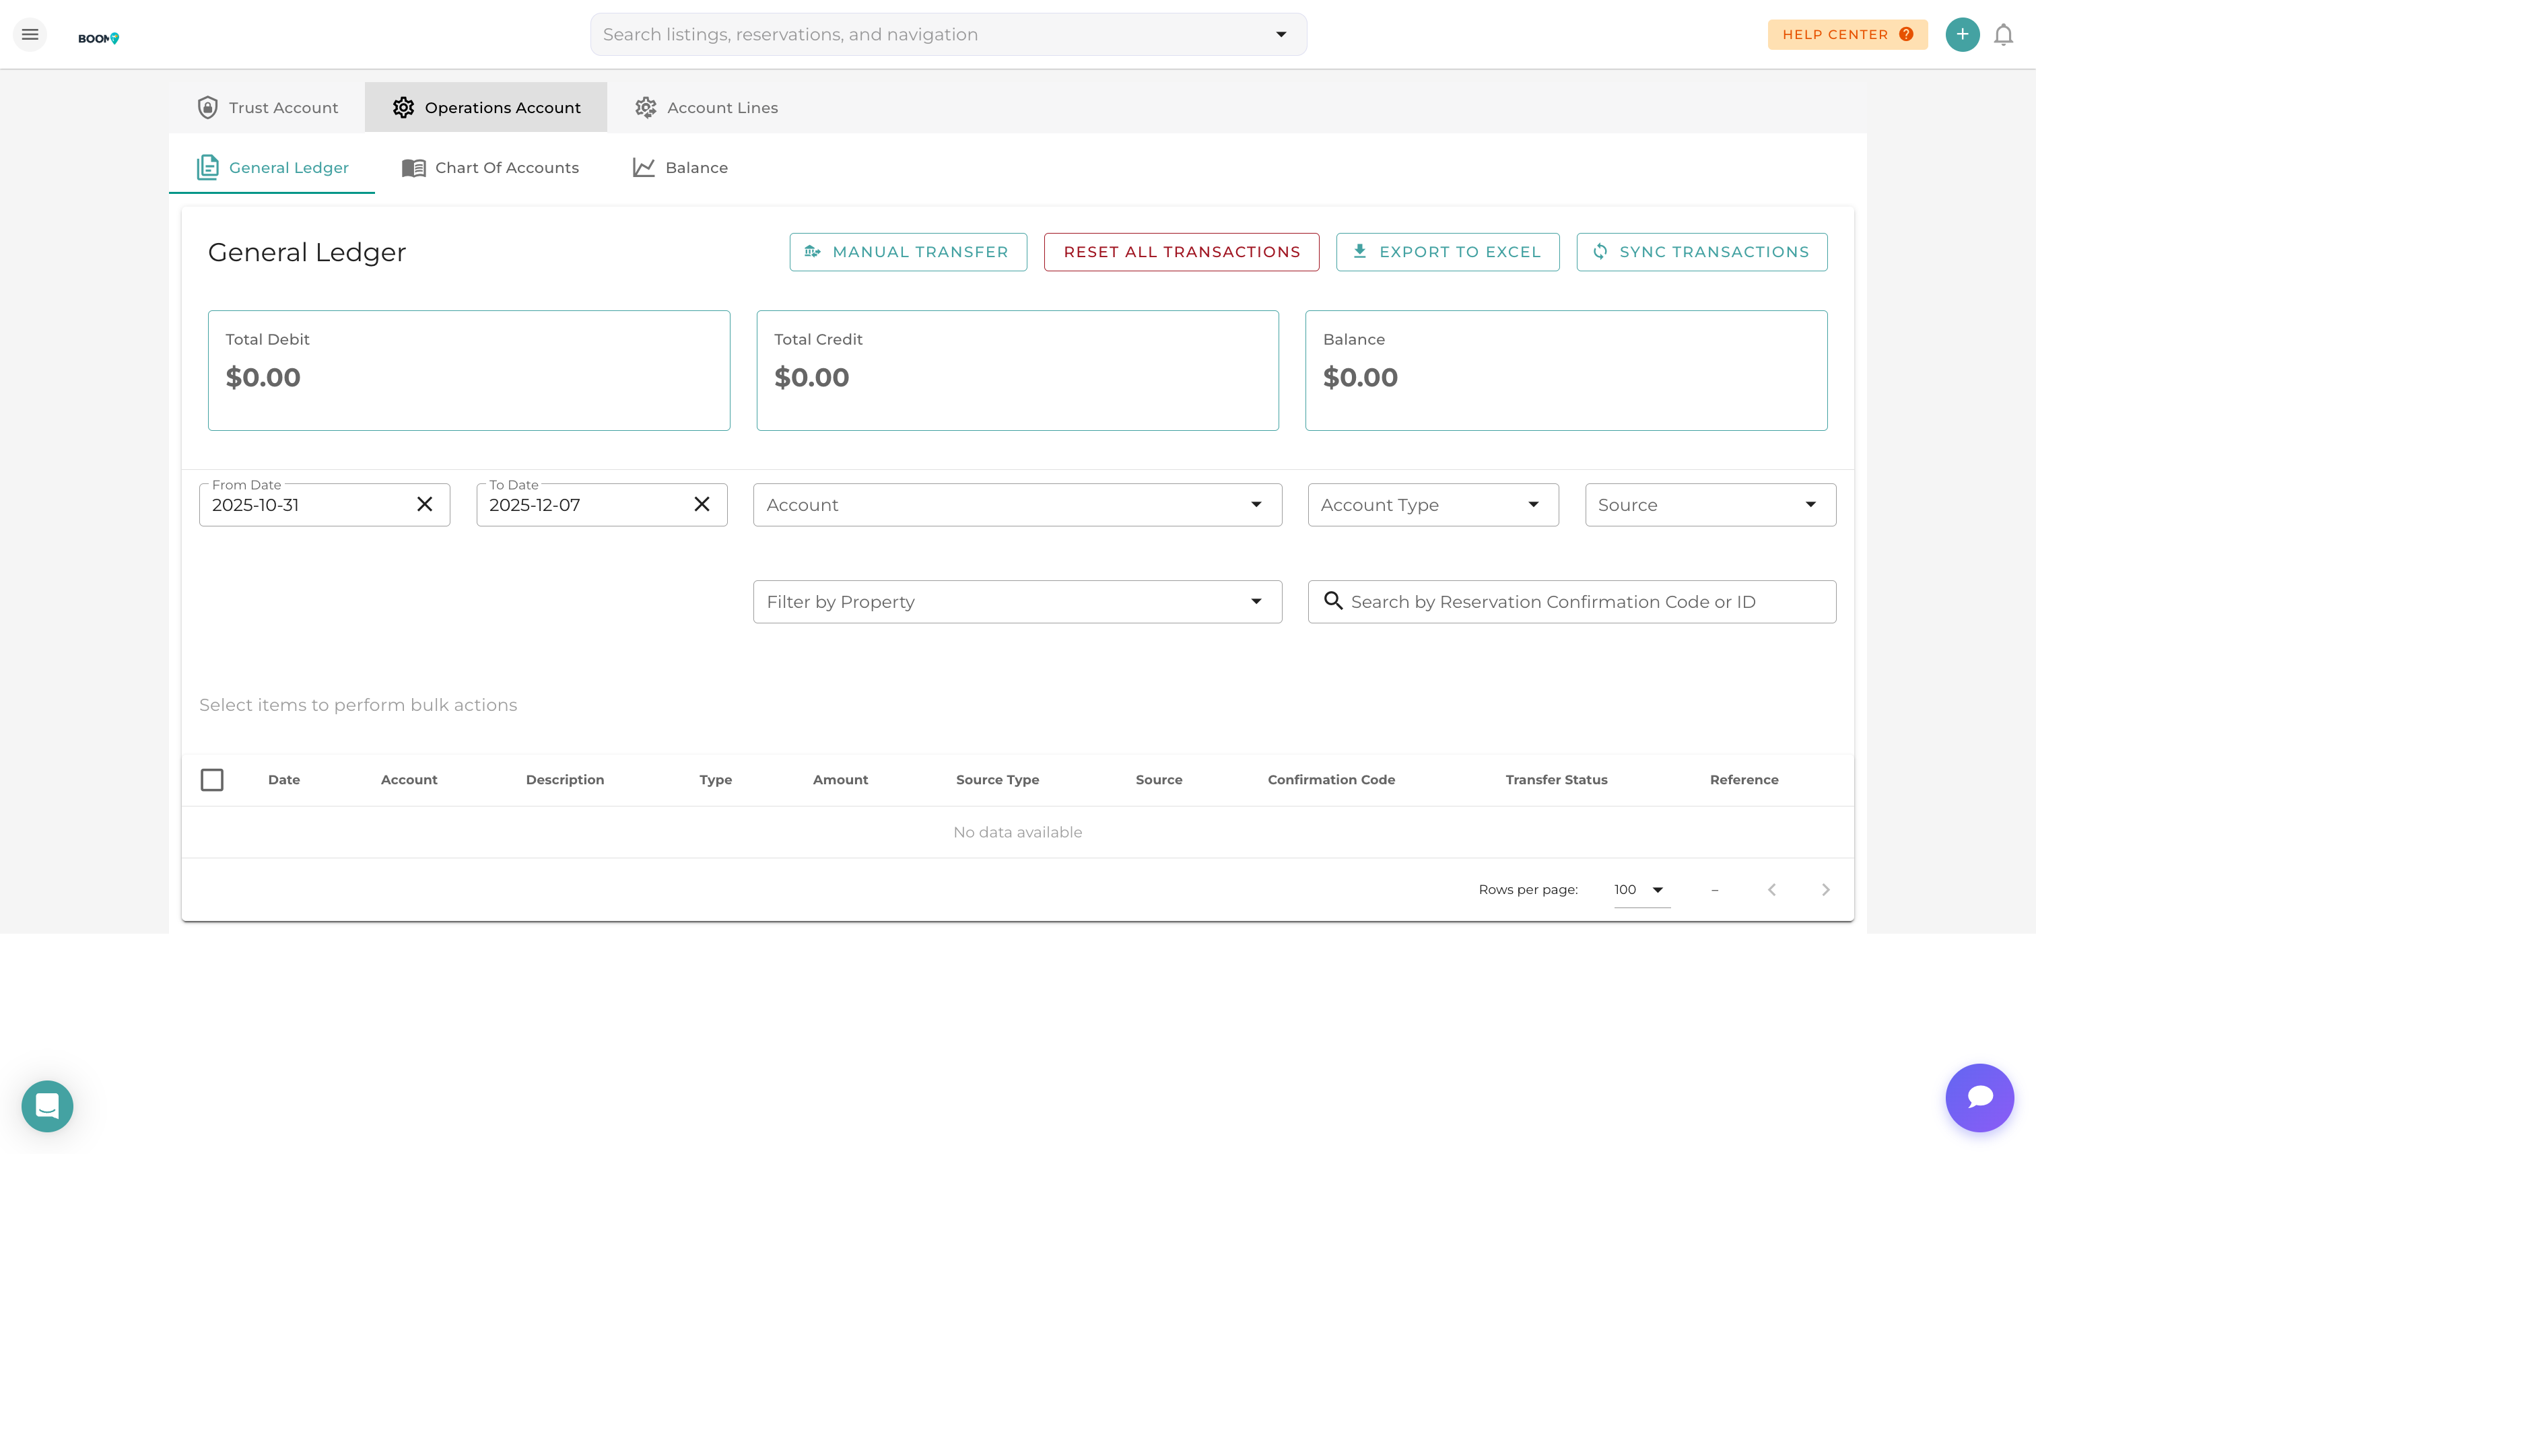
Task: Switch to the Trust Account tab
Action: click(267, 107)
